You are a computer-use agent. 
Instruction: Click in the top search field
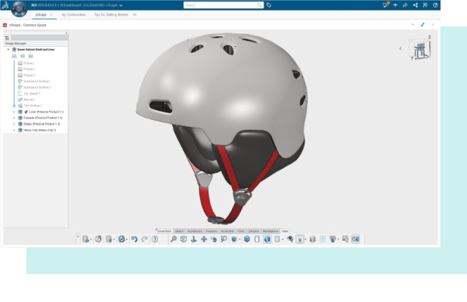click(x=224, y=5)
